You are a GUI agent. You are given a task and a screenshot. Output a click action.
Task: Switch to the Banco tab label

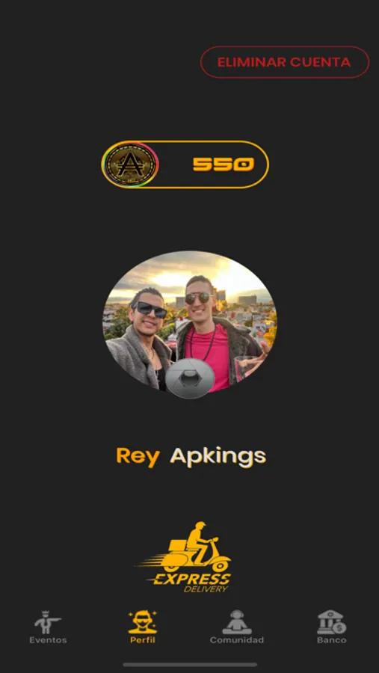[x=331, y=640]
